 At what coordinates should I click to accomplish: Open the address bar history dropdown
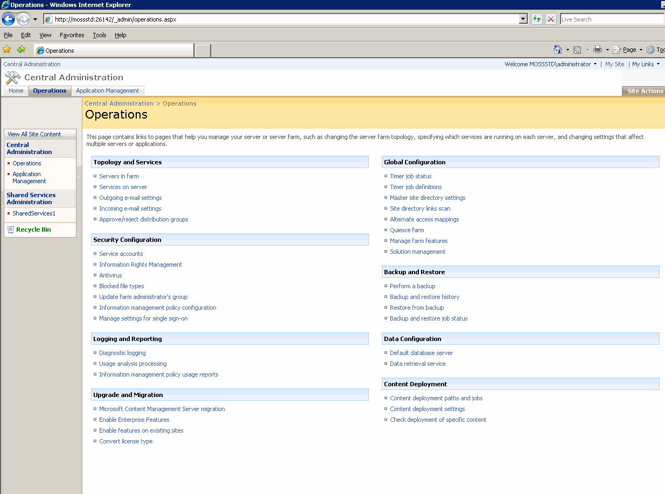point(523,19)
